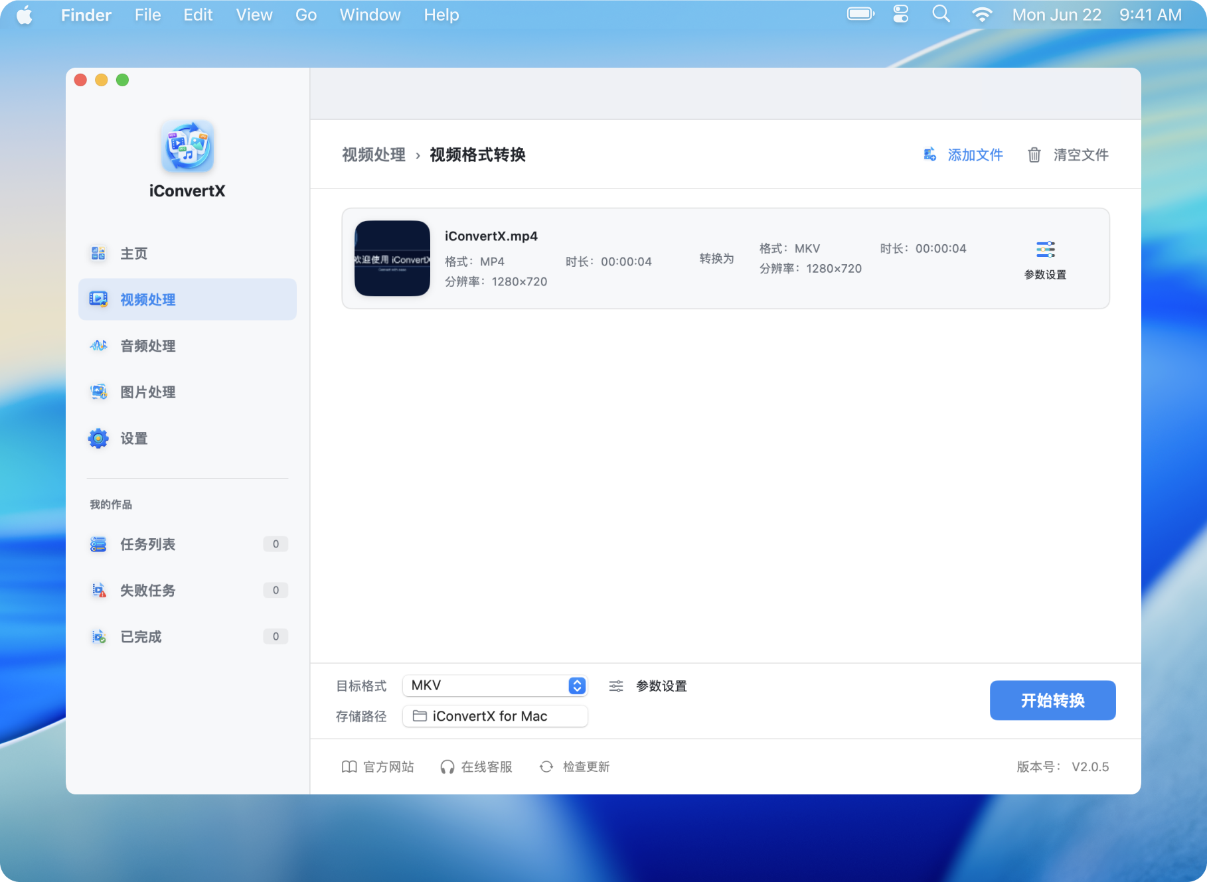Click the 添加文件 add file button
This screenshot has width=1207, height=882.
click(x=963, y=155)
